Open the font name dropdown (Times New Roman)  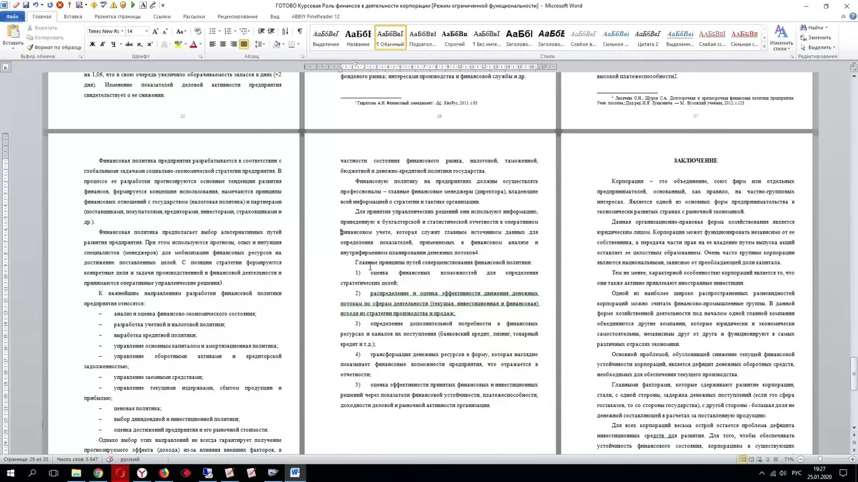(x=105, y=31)
